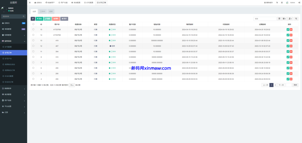The image size is (302, 143).
Task: Delete the order row with ID 14
Action: 291,35
